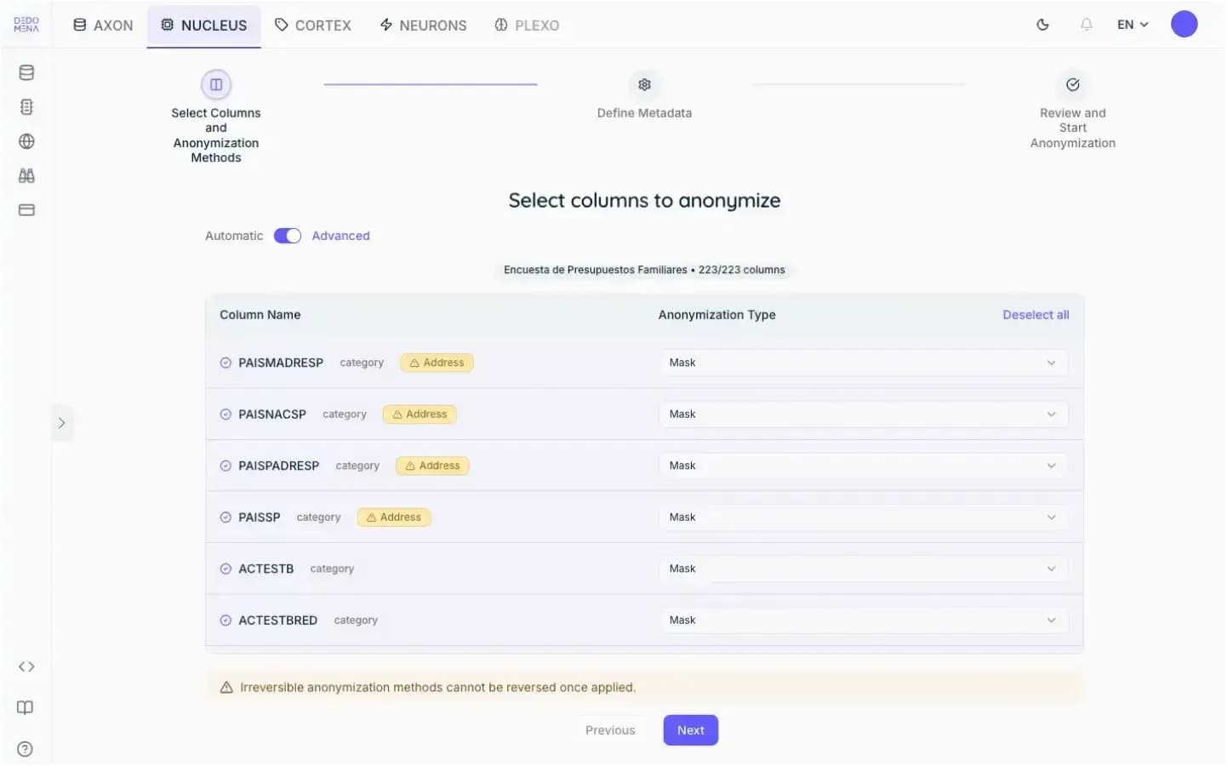Click the Define Metadata step label

tap(644, 113)
